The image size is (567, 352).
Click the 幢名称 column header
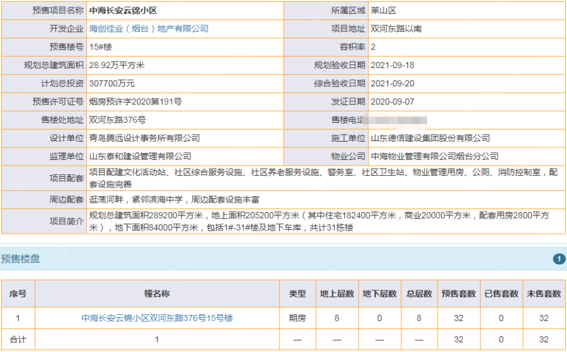coord(157,294)
